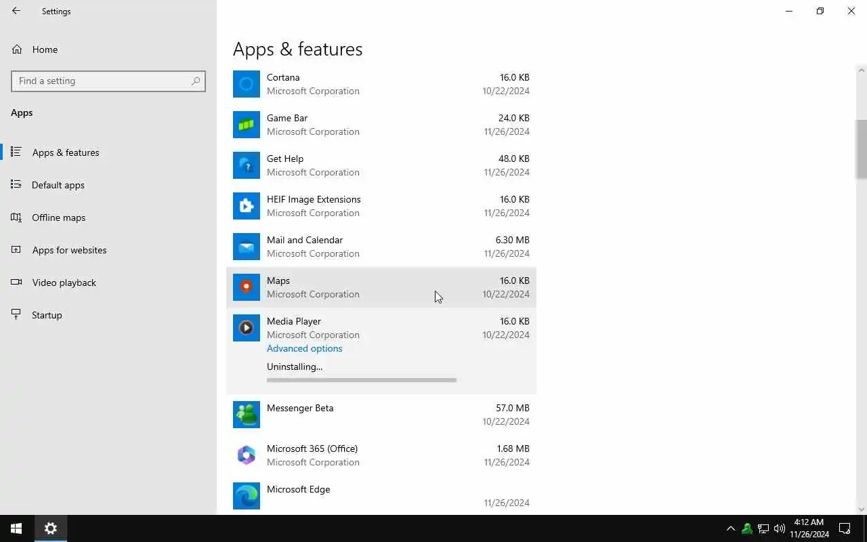Screen dimensions: 867x542
Task: Click the Uninstalling... status text
Action: click(295, 367)
